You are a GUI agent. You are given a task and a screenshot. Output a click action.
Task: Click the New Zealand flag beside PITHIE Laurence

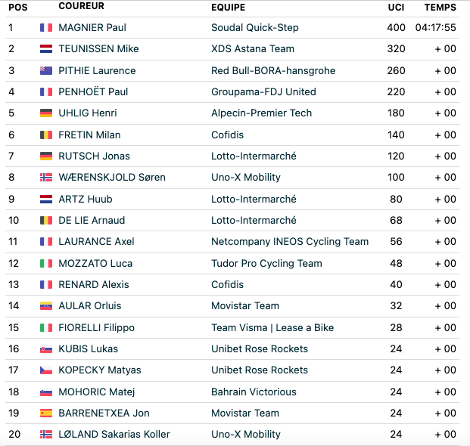point(46,70)
